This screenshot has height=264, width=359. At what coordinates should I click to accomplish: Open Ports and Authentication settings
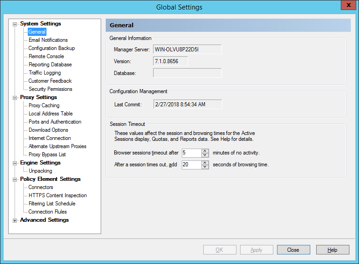pos(55,122)
